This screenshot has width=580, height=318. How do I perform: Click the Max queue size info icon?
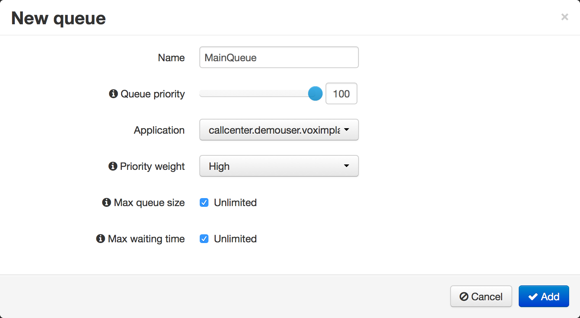107,202
